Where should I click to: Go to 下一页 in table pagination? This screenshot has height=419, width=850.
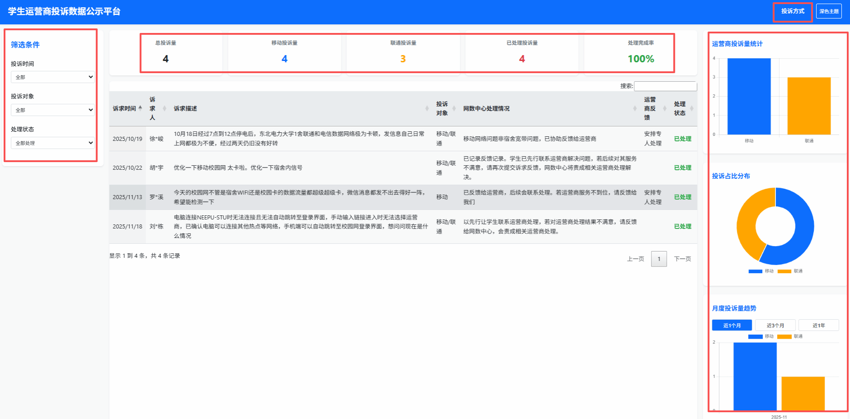[682, 259]
